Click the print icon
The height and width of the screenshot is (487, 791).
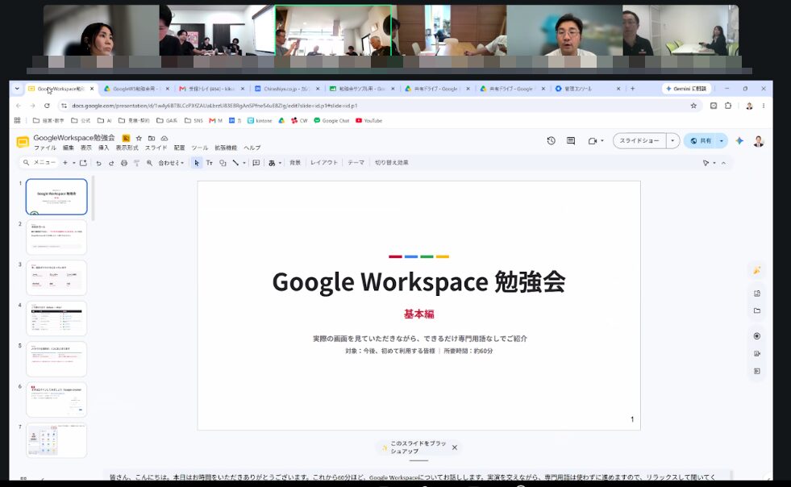[123, 163]
